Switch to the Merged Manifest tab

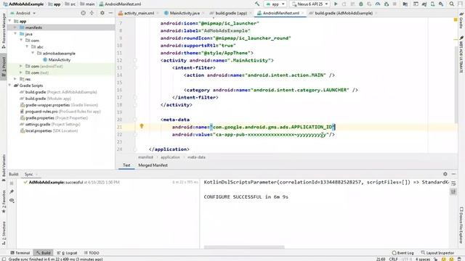pyautogui.click(x=153, y=165)
